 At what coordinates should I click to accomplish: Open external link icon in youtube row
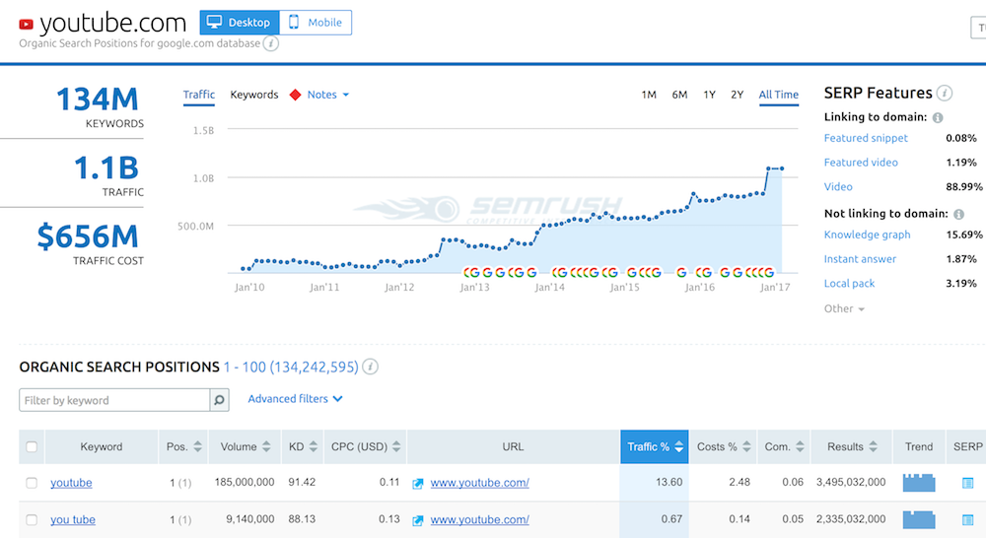[x=417, y=484]
